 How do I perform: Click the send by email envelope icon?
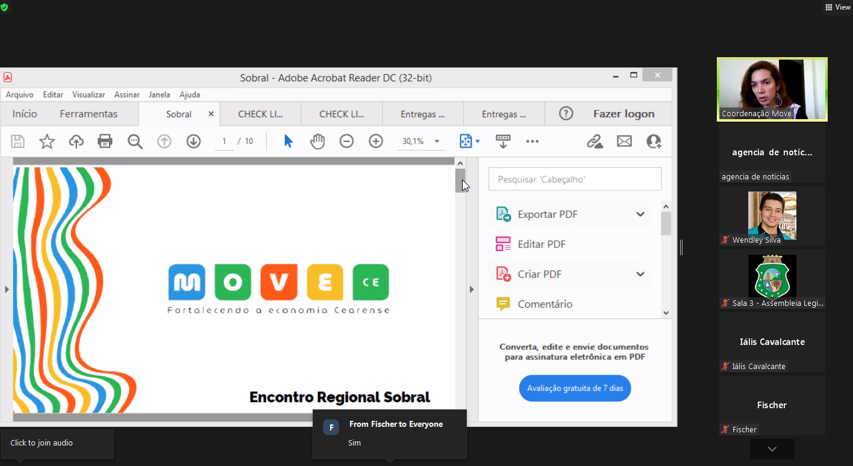(x=624, y=141)
